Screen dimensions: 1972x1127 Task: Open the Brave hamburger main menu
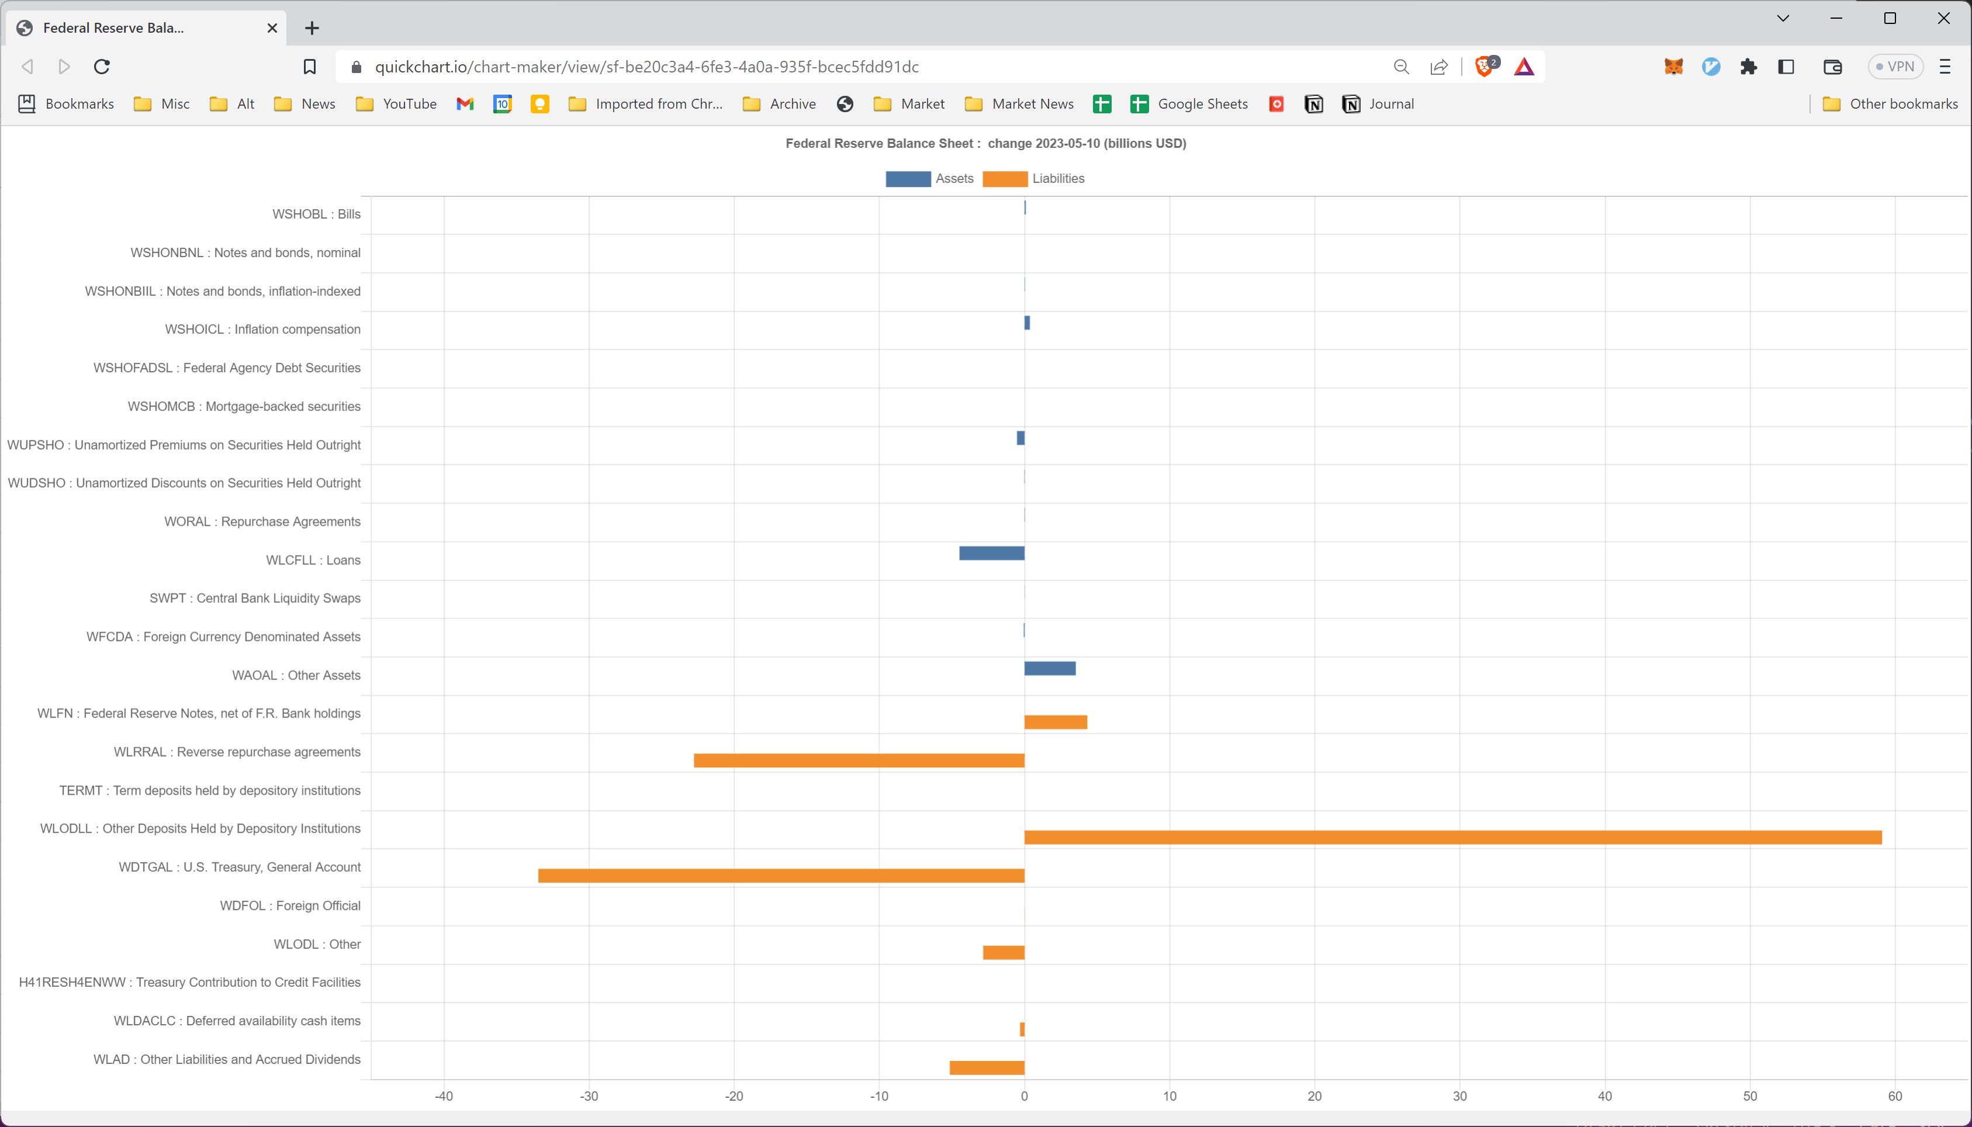(1945, 67)
